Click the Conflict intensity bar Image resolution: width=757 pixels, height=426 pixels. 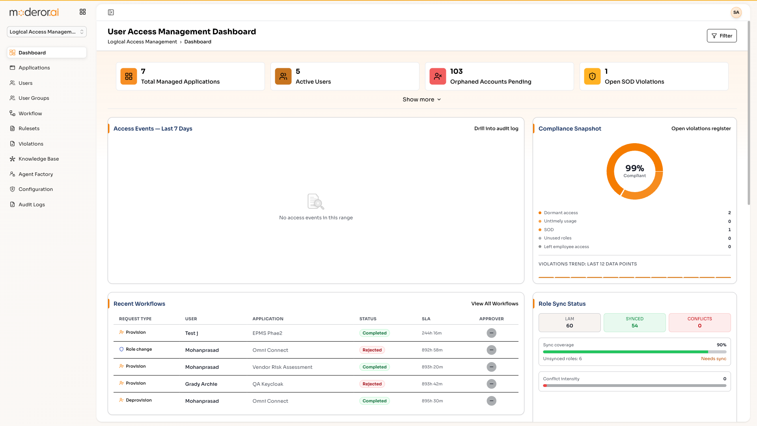pyautogui.click(x=634, y=386)
